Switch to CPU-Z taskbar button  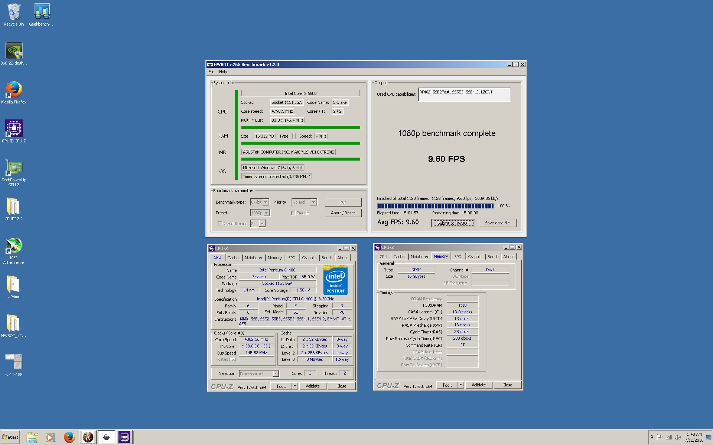tap(124, 437)
